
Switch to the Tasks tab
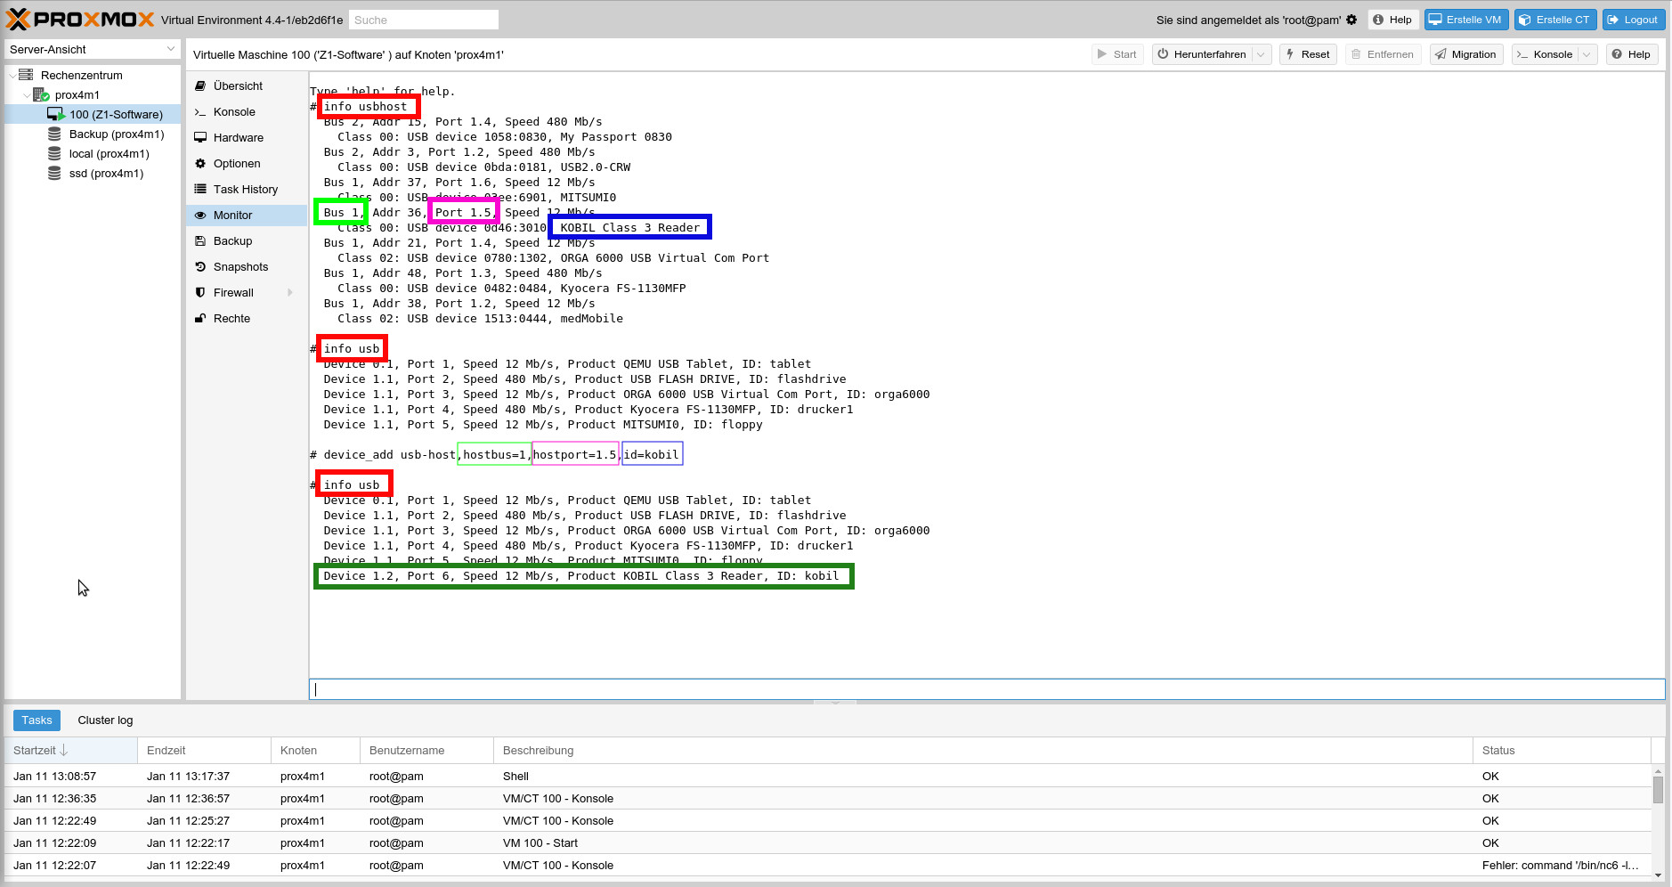click(37, 720)
